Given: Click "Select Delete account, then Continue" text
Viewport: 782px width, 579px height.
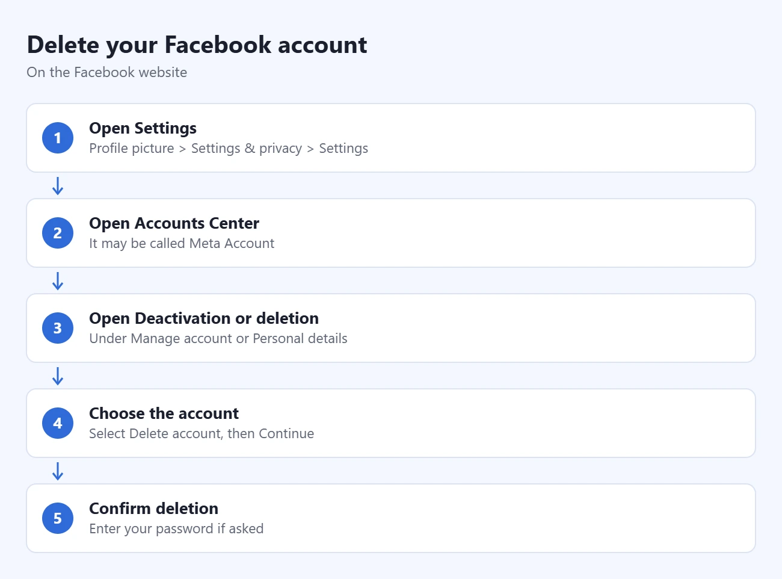Looking at the screenshot, I should tap(202, 433).
